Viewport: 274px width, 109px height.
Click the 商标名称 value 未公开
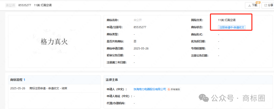(138, 20)
